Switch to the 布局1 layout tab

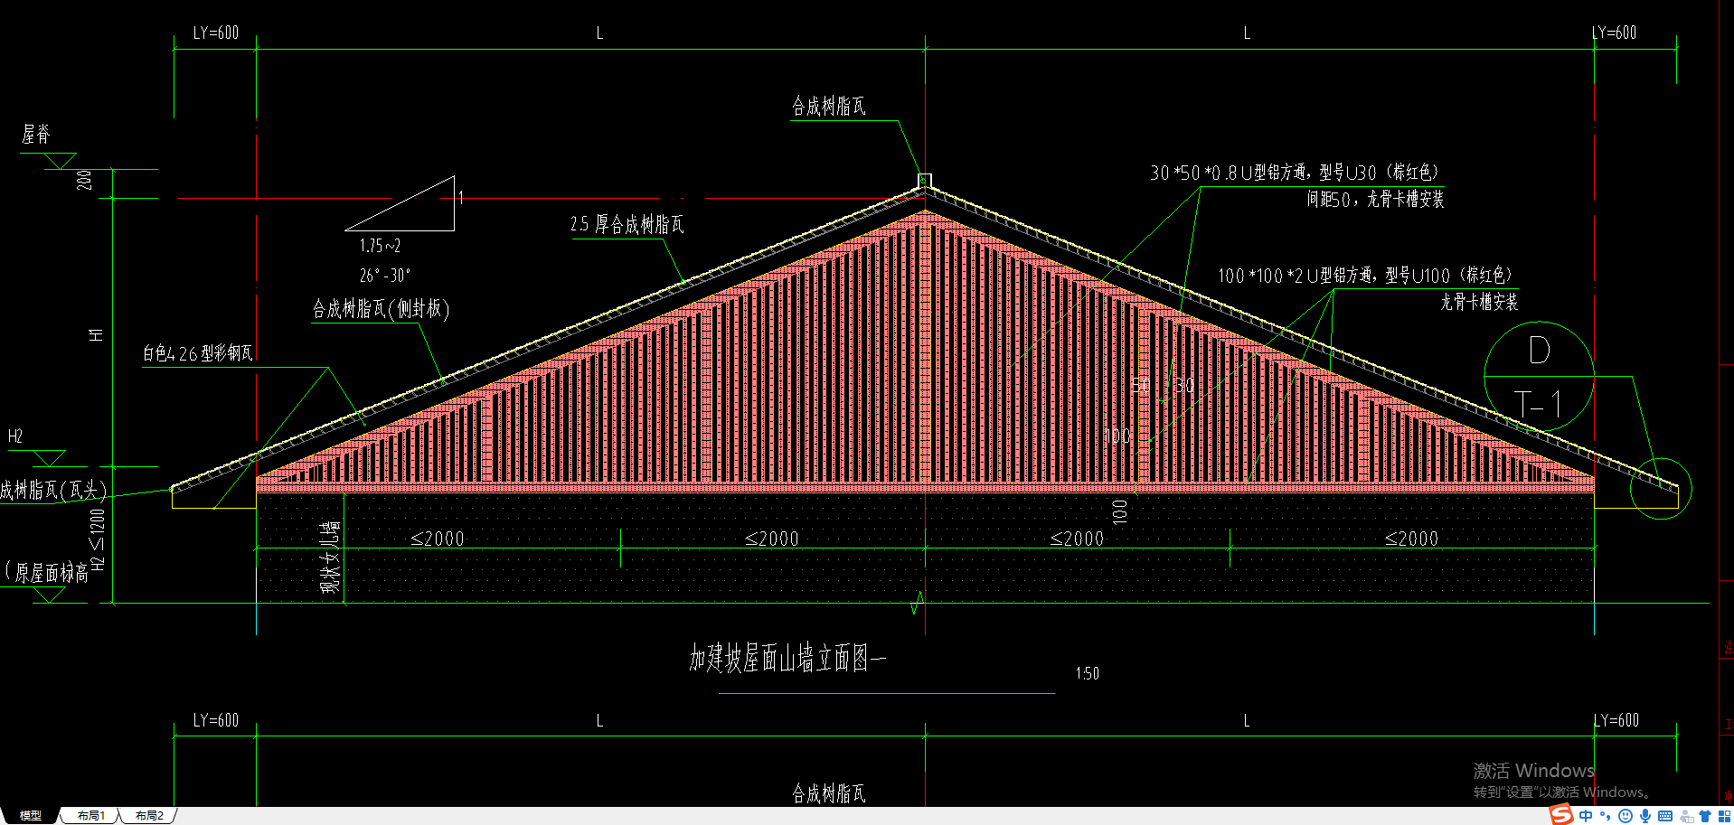(90, 815)
